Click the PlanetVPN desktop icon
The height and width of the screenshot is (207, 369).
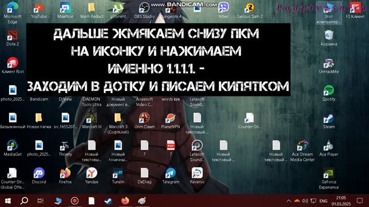point(171,121)
